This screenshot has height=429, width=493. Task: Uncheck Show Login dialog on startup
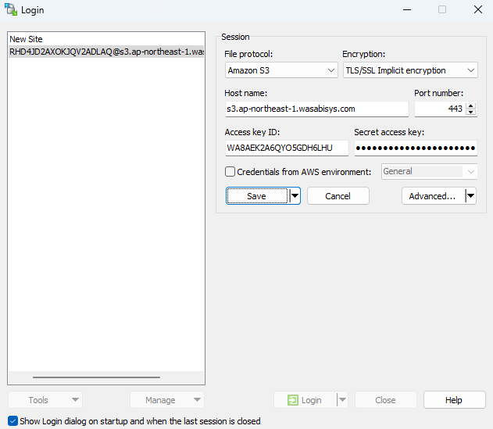coord(13,421)
